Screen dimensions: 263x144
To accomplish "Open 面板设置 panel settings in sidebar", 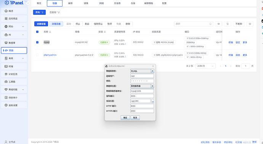I will [x=14, y=105].
